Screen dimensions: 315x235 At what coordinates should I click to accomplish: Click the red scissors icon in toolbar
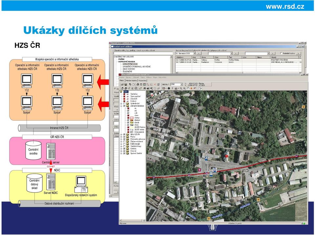click(155, 84)
